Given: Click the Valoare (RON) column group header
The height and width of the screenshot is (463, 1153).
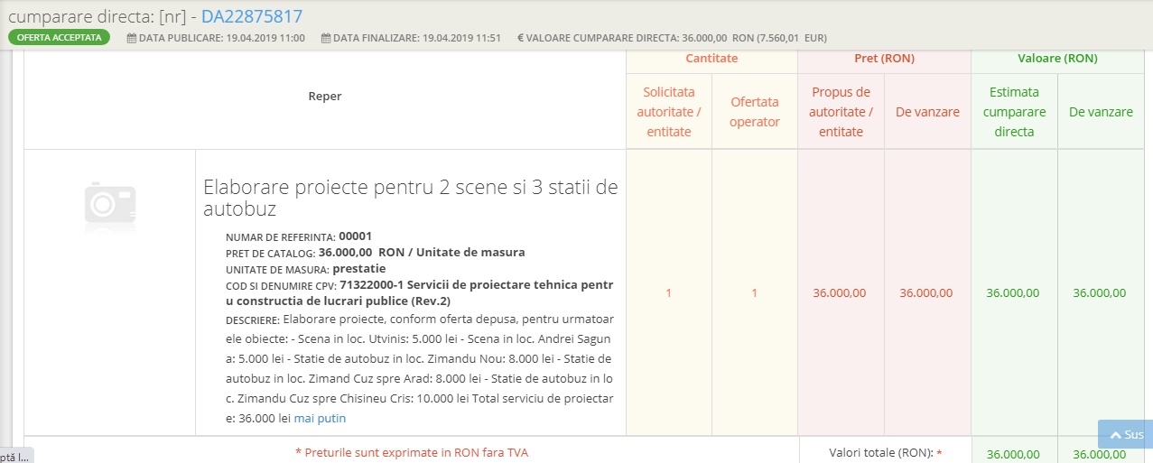Looking at the screenshot, I should [1060, 59].
